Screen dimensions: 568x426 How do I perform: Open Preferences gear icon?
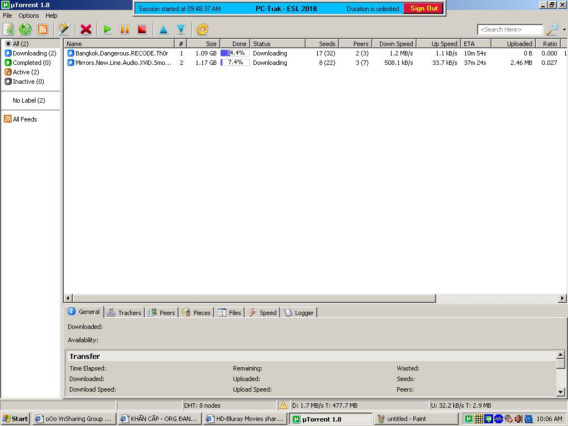[x=202, y=29]
